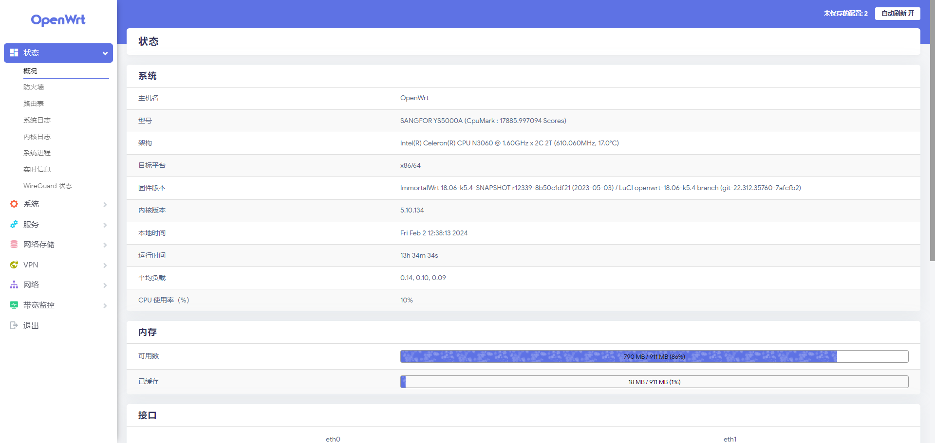
Task: Click the available memory progress bar
Action: point(654,356)
